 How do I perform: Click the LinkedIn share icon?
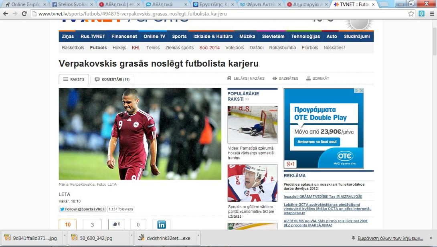162,225
